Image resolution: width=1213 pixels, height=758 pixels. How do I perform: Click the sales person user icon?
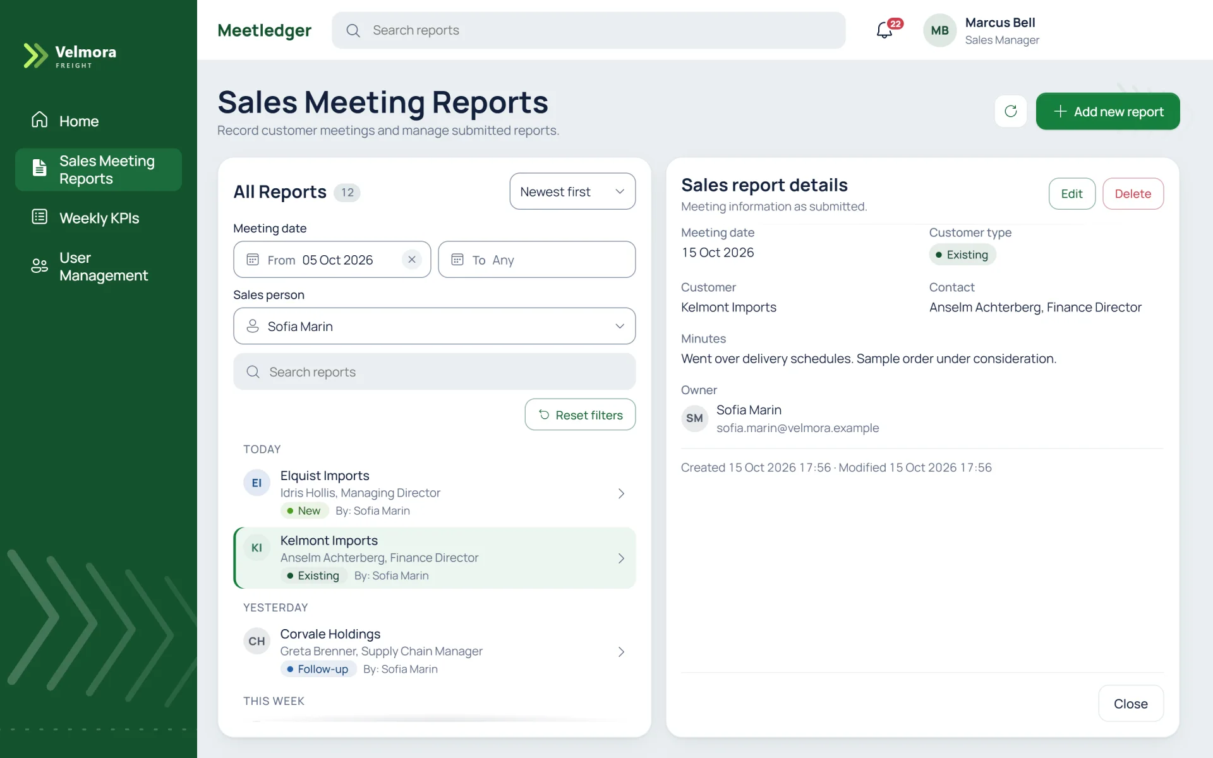(x=253, y=326)
